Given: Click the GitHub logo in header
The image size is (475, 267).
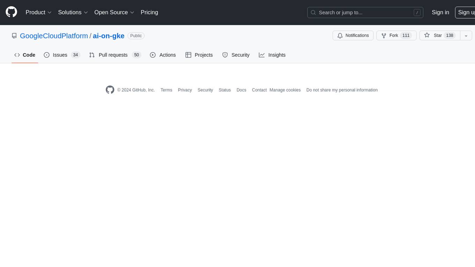Looking at the screenshot, I should pyautogui.click(x=12, y=12).
